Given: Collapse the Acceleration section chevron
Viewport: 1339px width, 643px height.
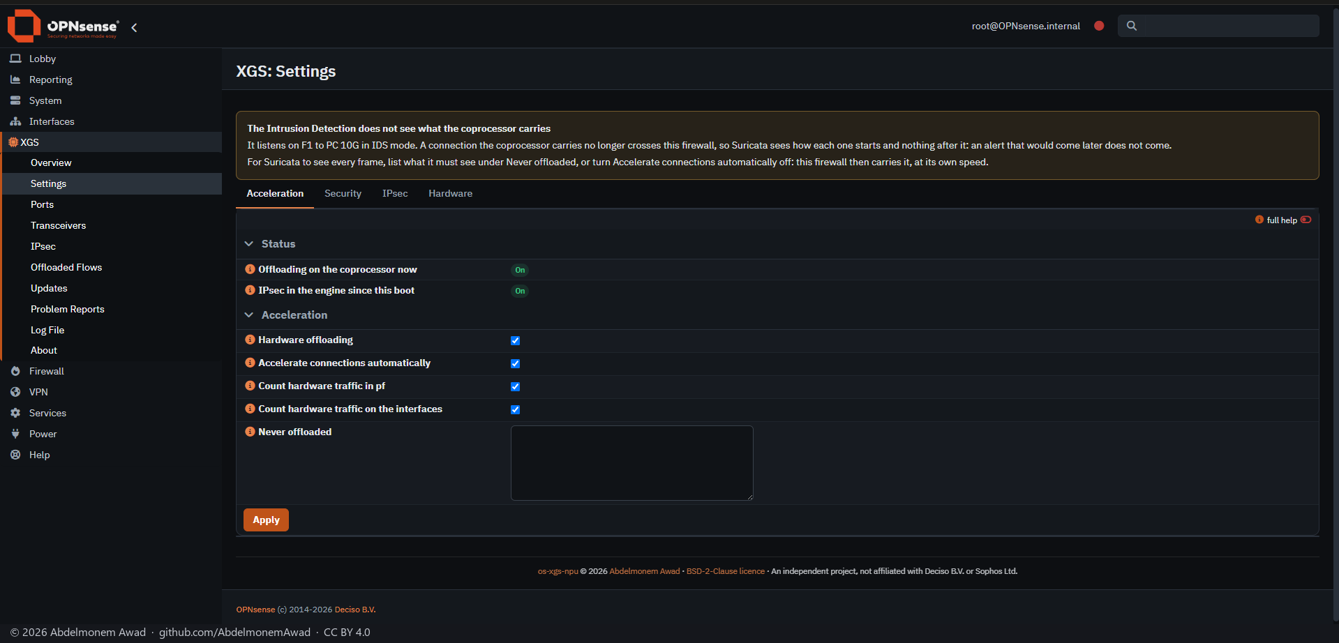Looking at the screenshot, I should tap(249, 315).
